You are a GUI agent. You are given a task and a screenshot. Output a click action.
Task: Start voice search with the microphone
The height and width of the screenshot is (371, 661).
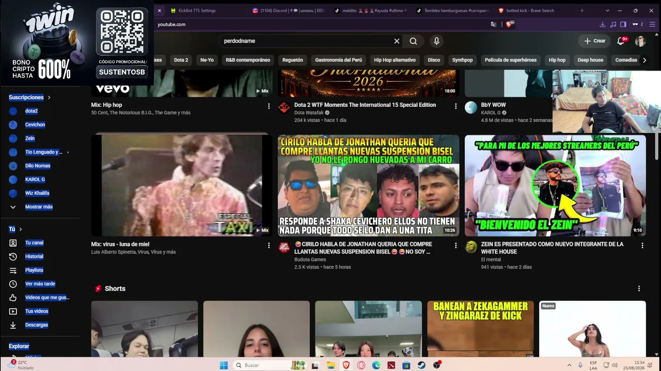coord(436,41)
